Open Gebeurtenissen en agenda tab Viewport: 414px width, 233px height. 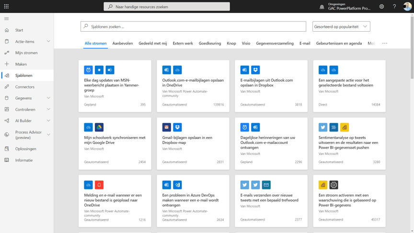click(339, 43)
